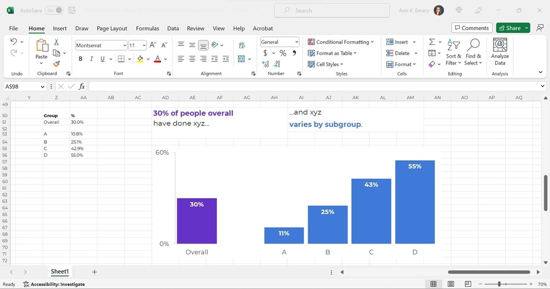Collapse the ribbon with chevron
550x289 pixels.
[541, 72]
